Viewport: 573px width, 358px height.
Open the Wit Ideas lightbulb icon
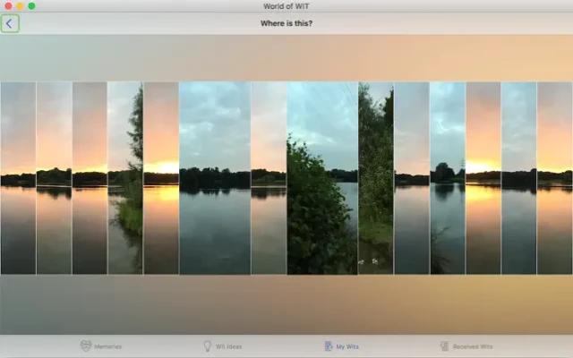(209, 346)
